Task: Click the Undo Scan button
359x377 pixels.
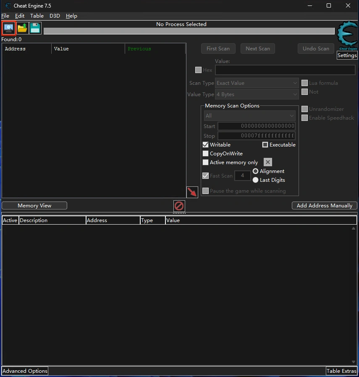Action: (316, 49)
